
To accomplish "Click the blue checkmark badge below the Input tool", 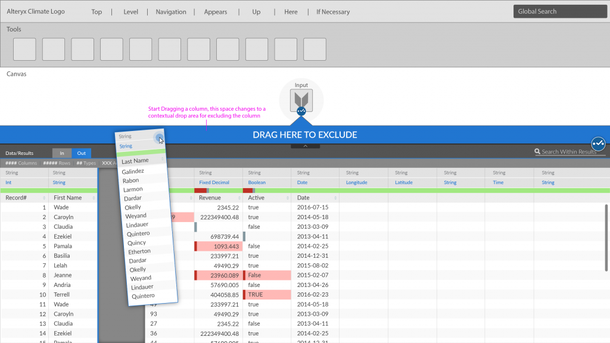I will 301,111.
